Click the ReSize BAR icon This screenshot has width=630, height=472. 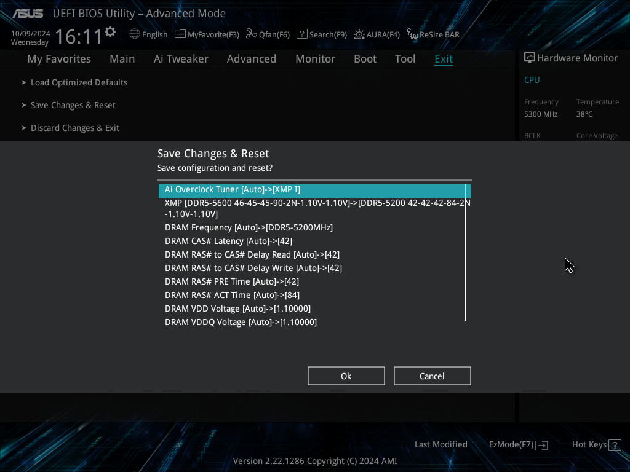pos(412,34)
